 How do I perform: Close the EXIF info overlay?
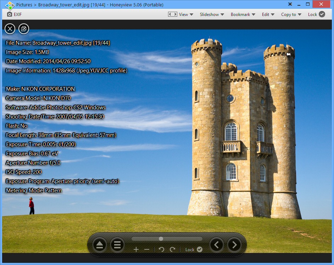(10, 29)
